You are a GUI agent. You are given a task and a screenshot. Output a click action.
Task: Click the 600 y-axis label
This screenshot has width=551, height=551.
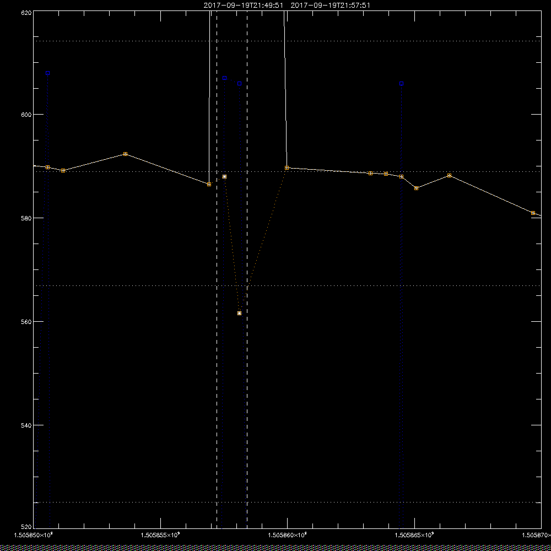point(26,115)
